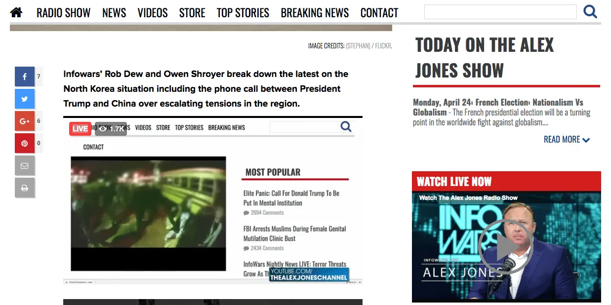
Task: Click the Google Plus share count 6
Action: click(39, 121)
